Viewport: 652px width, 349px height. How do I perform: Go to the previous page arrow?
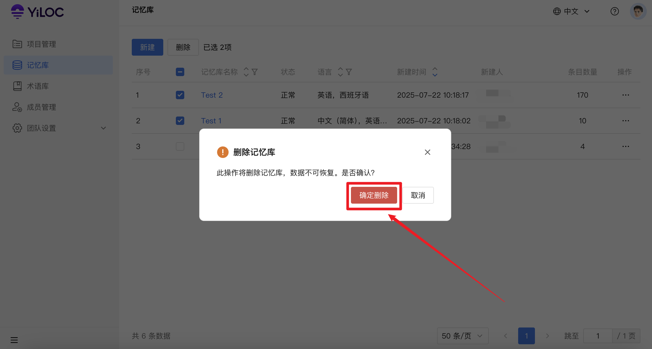click(x=506, y=336)
